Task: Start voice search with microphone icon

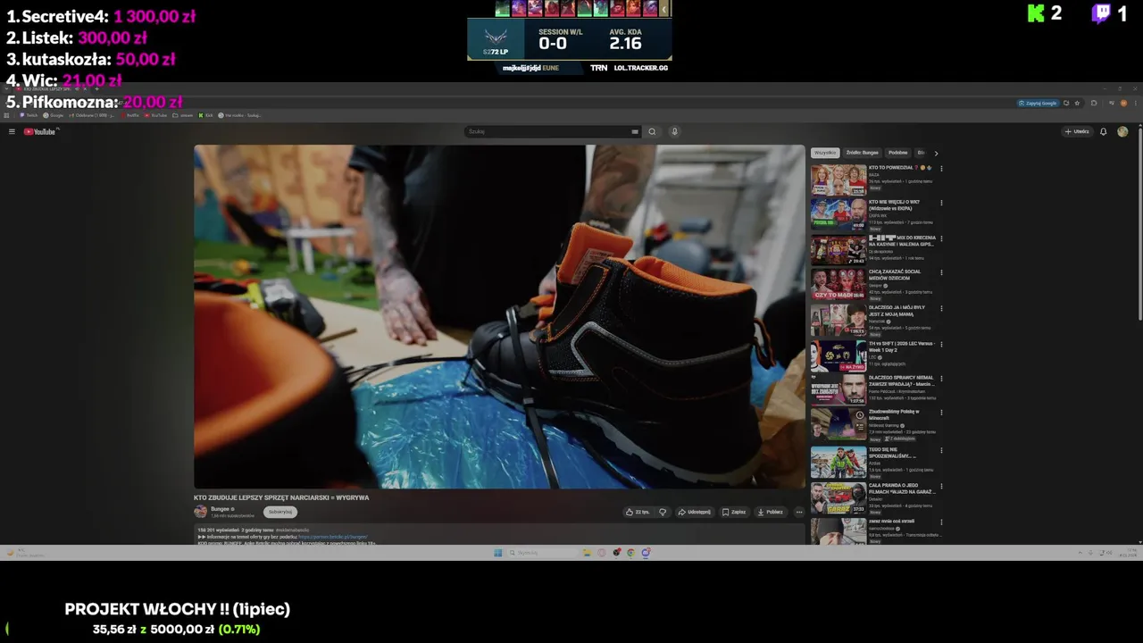Action: point(674,131)
